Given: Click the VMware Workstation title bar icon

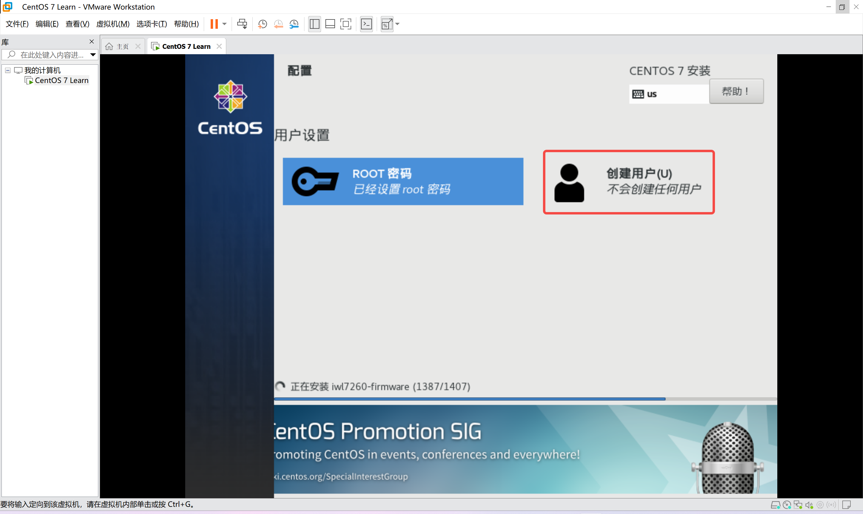Looking at the screenshot, I should tap(7, 7).
